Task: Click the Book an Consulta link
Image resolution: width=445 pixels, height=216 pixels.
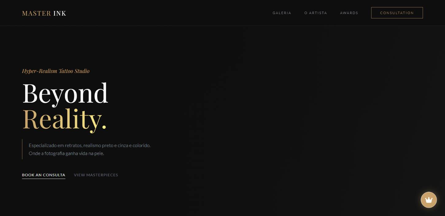Action: (x=44, y=175)
